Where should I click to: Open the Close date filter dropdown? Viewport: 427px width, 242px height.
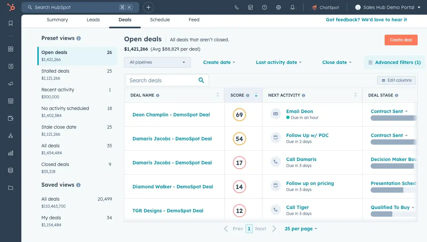point(337,62)
